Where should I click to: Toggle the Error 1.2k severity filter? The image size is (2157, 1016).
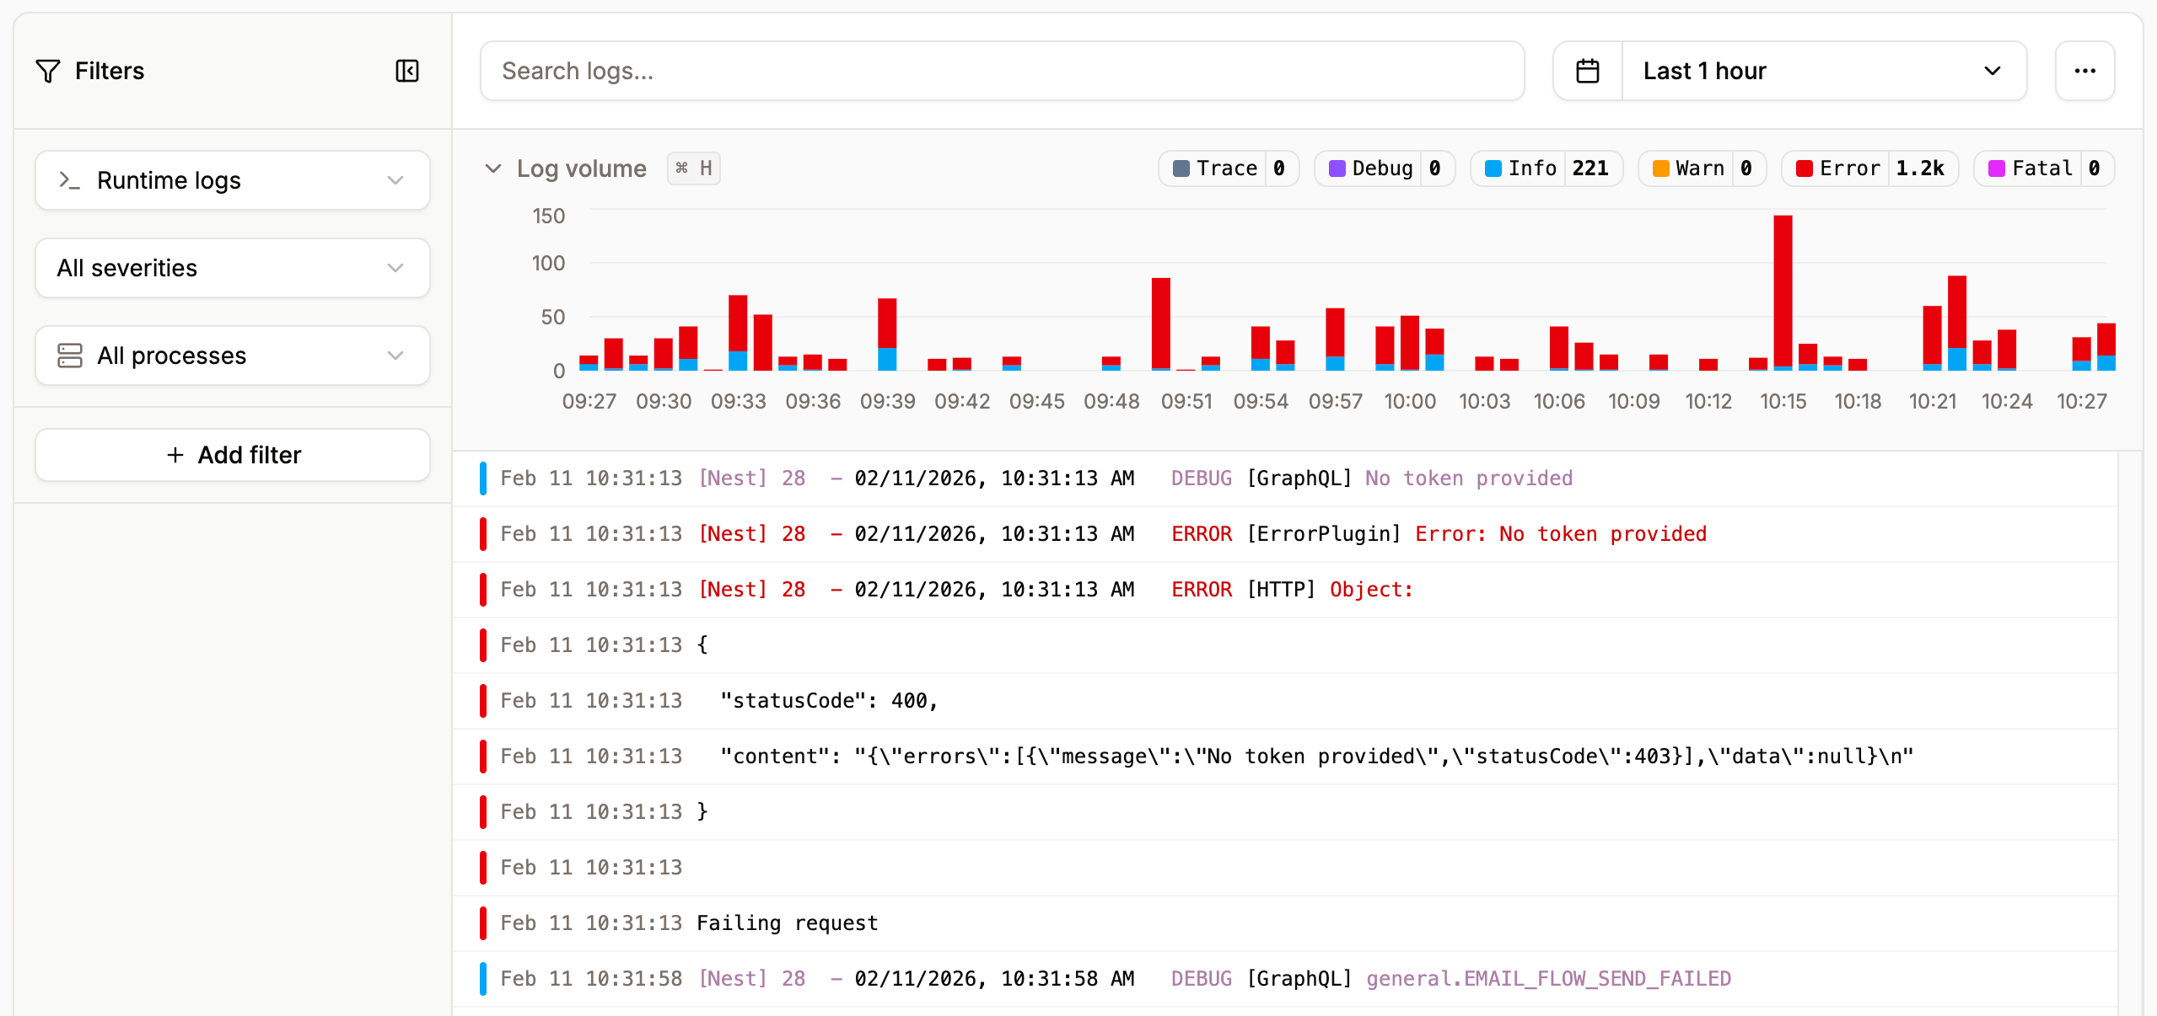point(1869,168)
